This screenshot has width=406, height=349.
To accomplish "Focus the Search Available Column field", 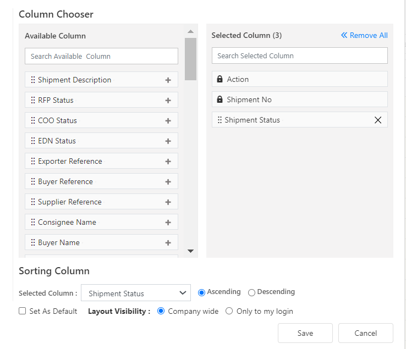I will coord(101,56).
